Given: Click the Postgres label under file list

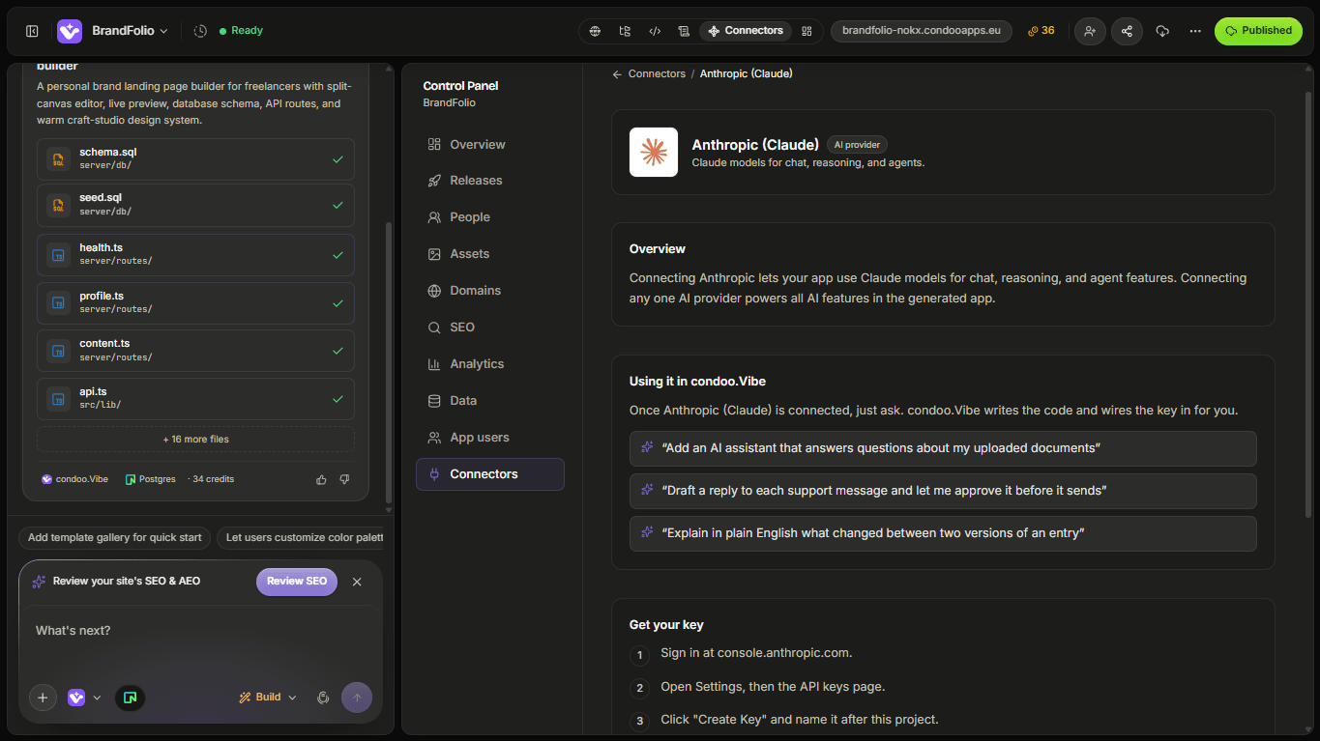Looking at the screenshot, I should pyautogui.click(x=151, y=479).
